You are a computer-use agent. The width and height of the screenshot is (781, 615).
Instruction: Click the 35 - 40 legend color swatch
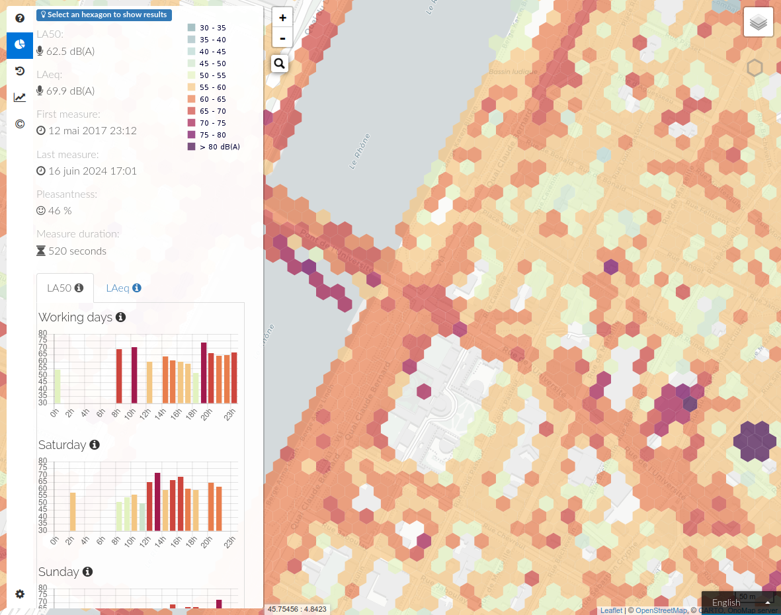coord(191,39)
